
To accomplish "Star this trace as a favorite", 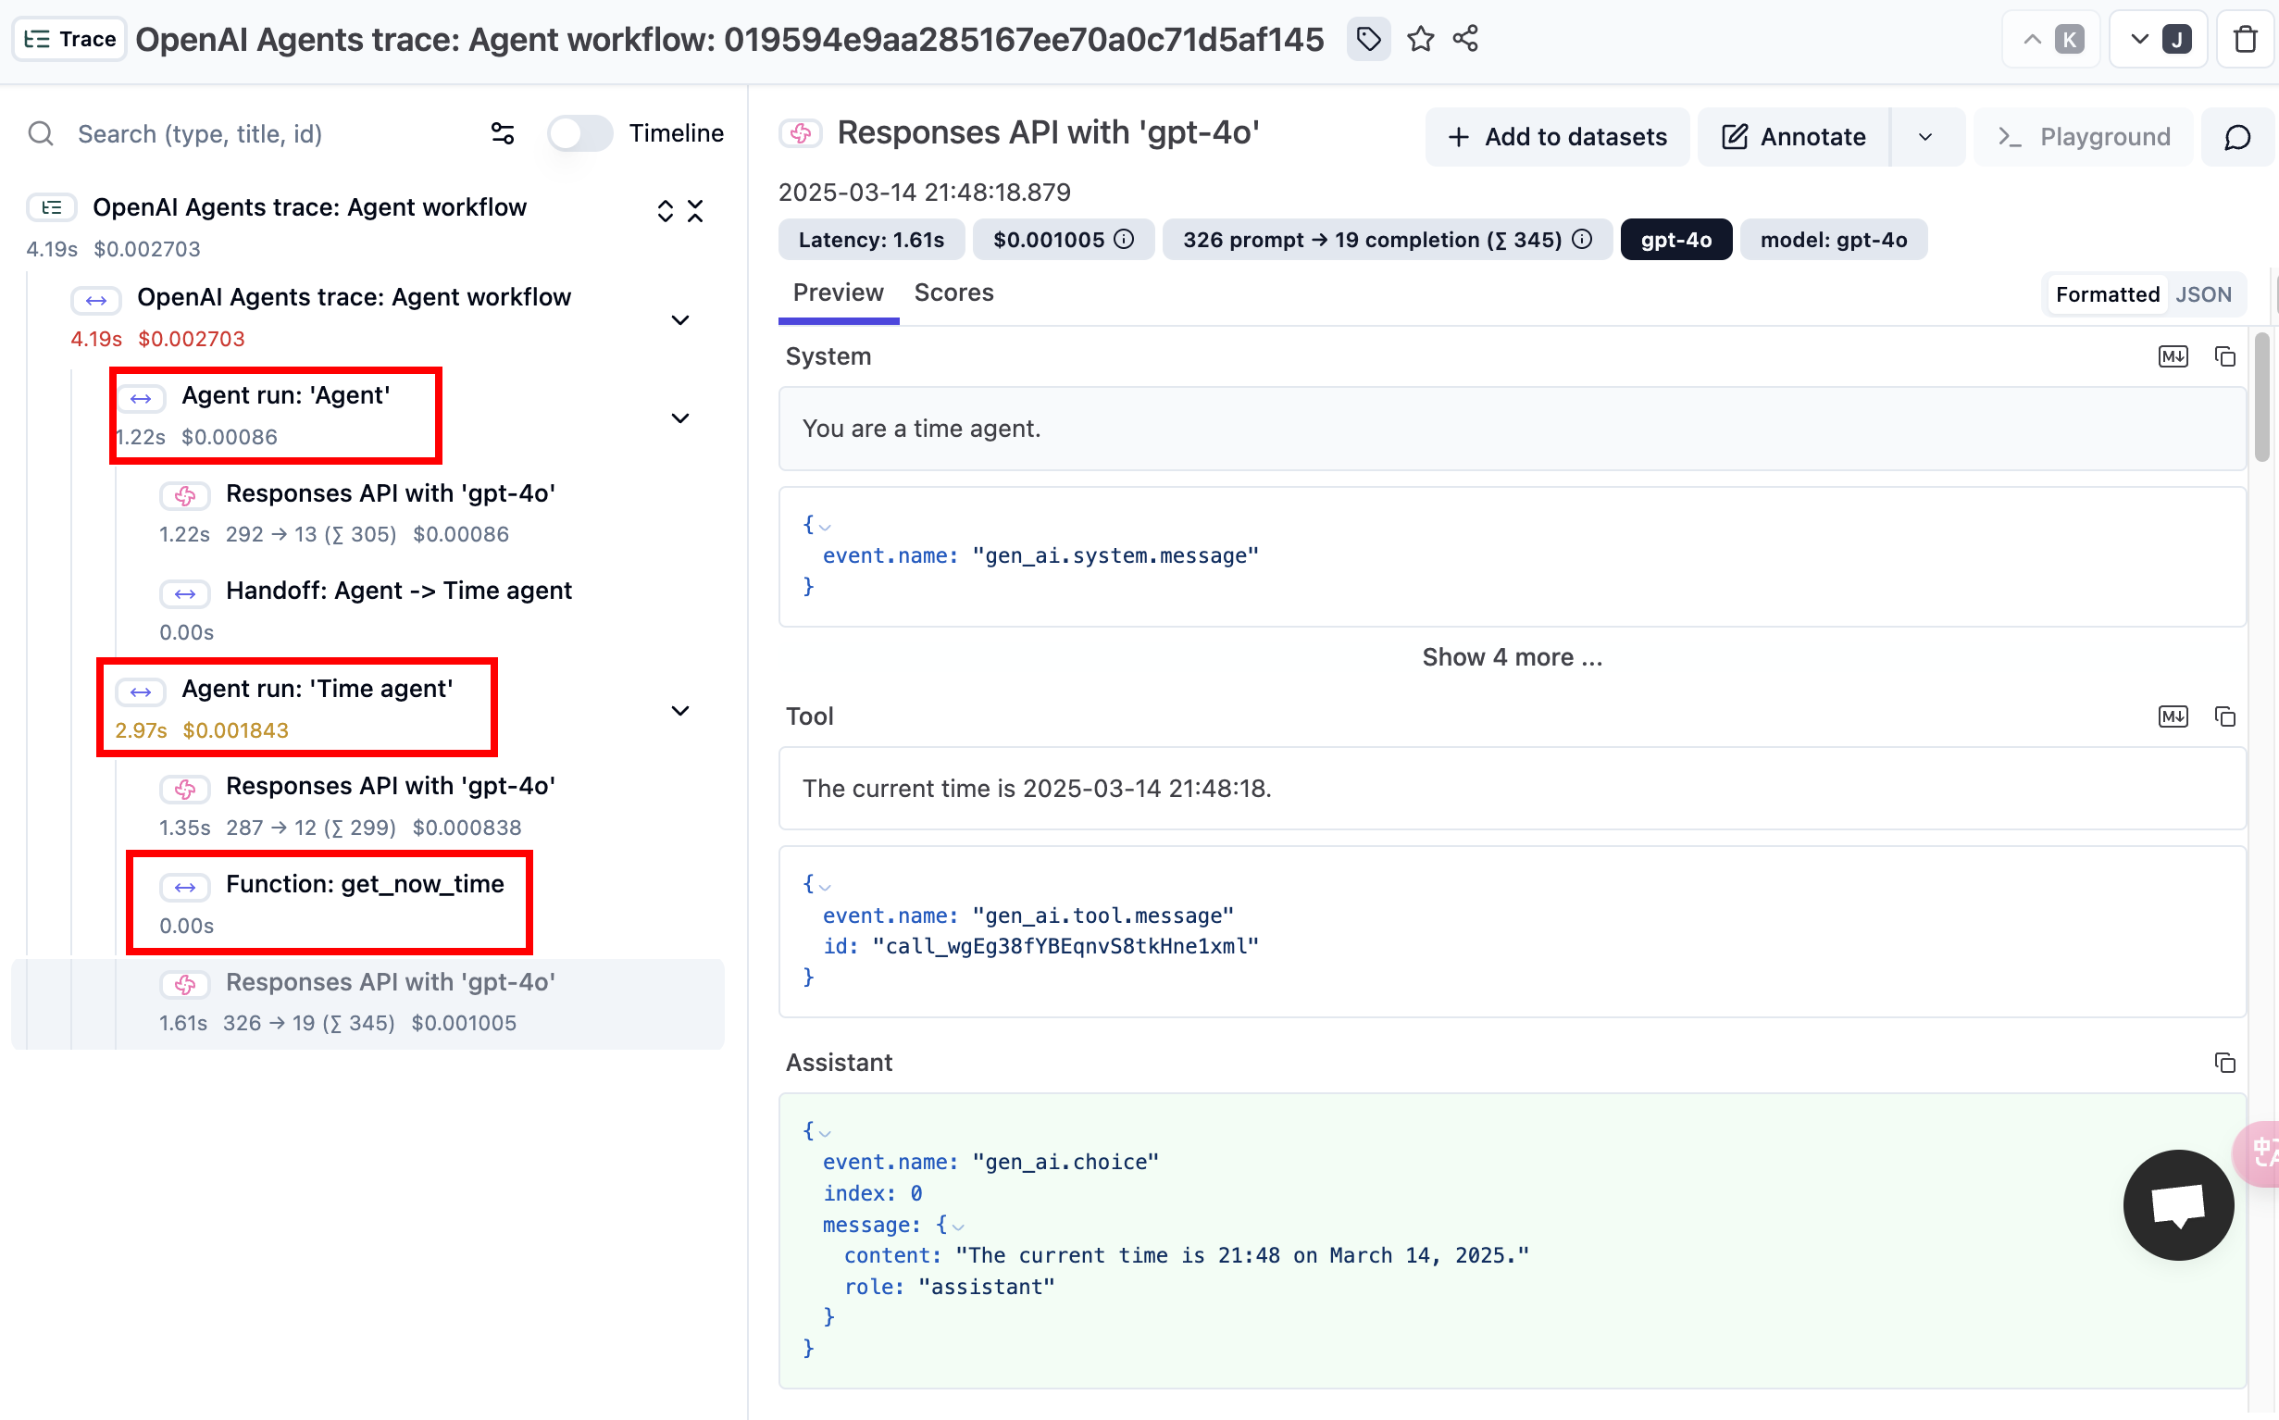I will click(1420, 40).
